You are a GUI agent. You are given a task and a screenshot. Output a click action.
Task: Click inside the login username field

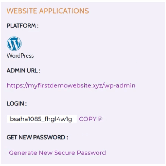tap(41, 119)
